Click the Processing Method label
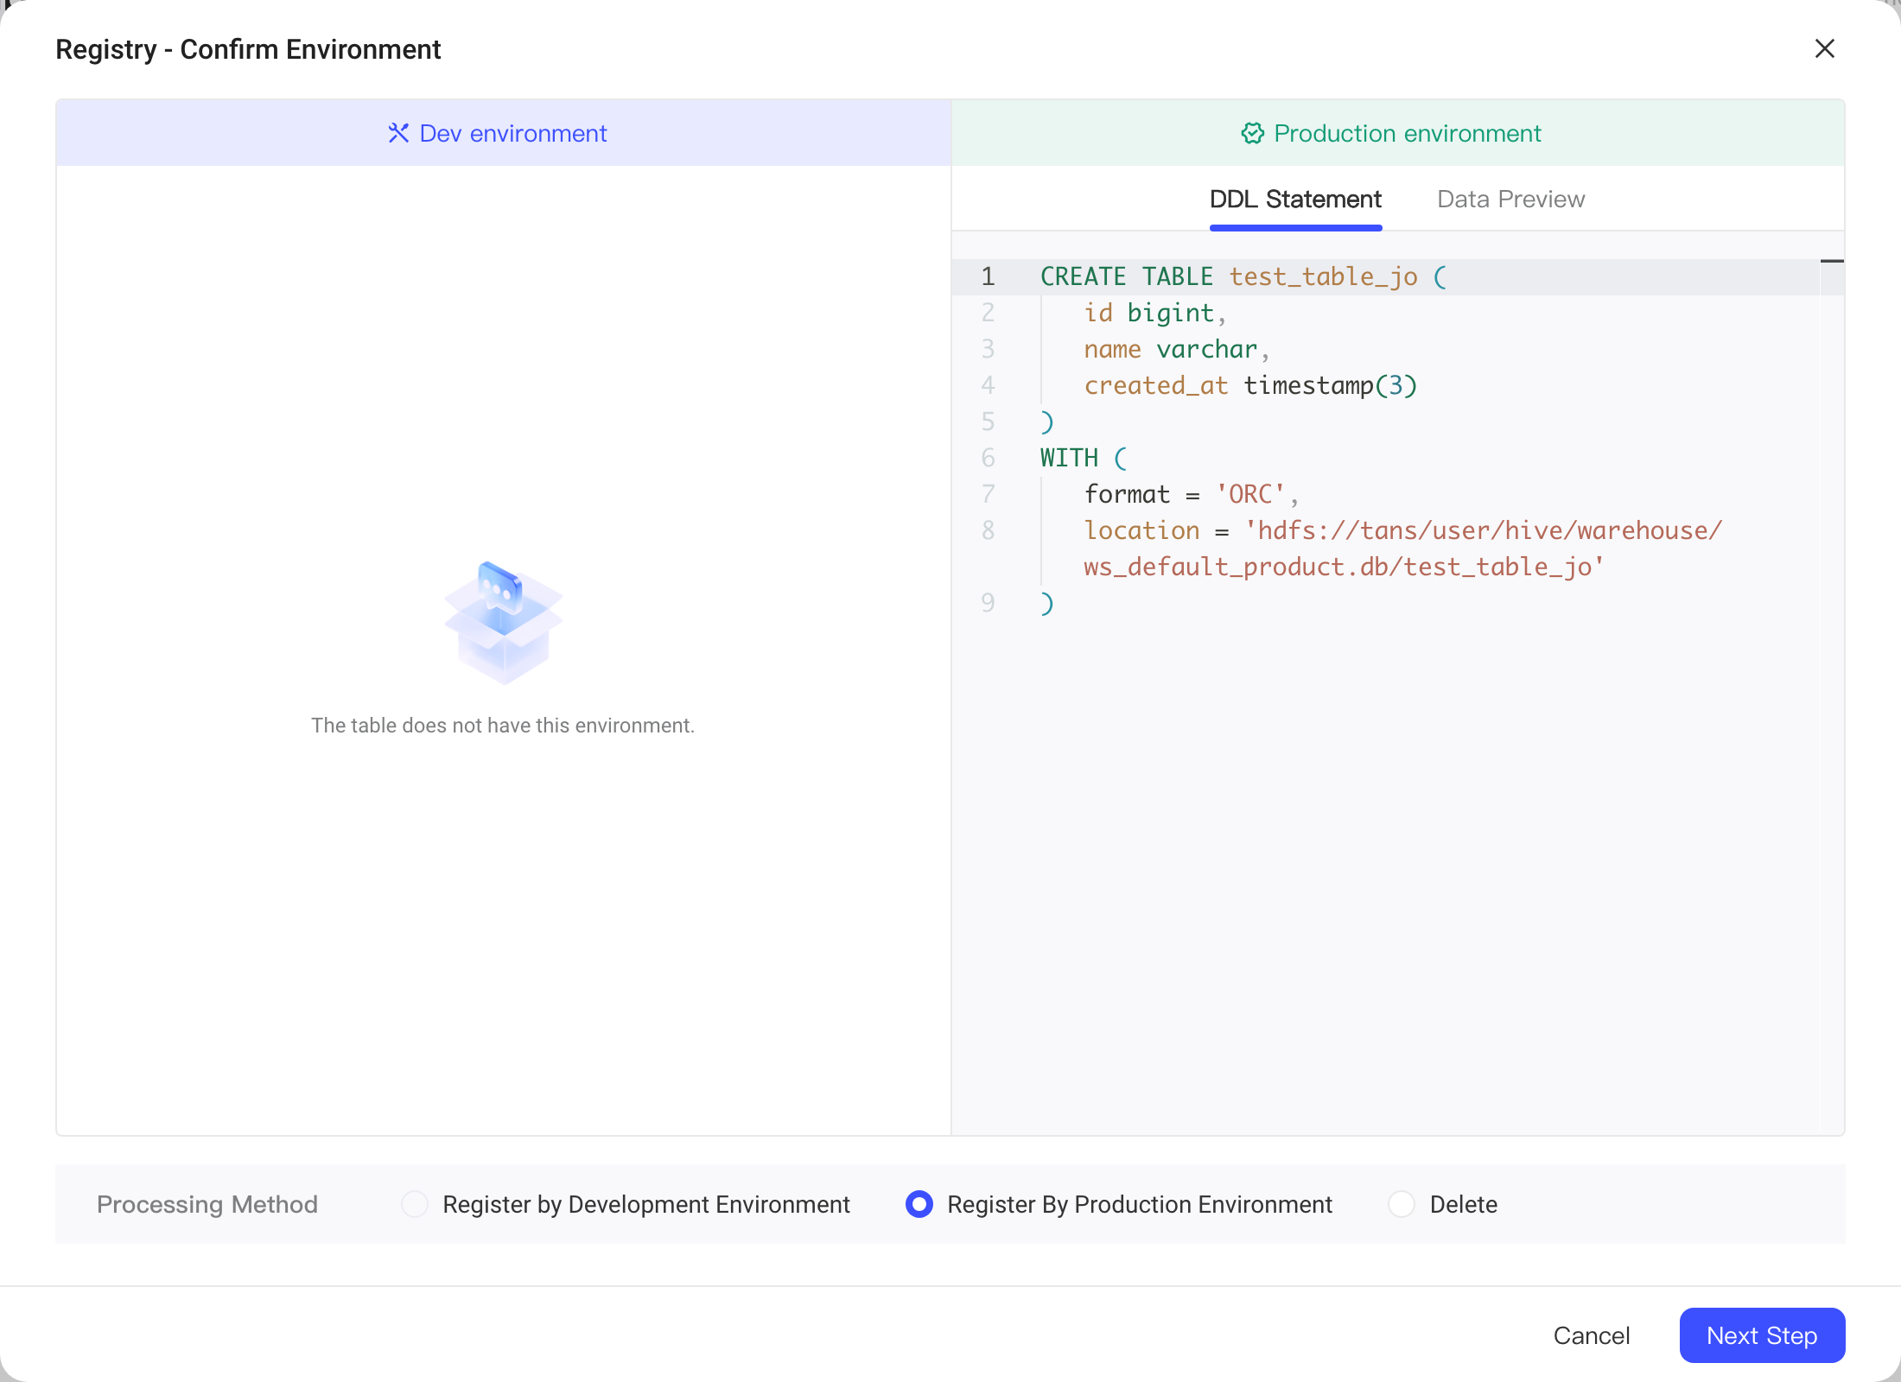Viewport: 1901px width, 1382px height. (x=207, y=1204)
